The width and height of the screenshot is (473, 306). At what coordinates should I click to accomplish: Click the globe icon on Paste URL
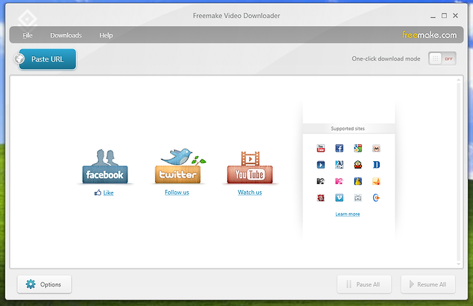pyautogui.click(x=19, y=58)
